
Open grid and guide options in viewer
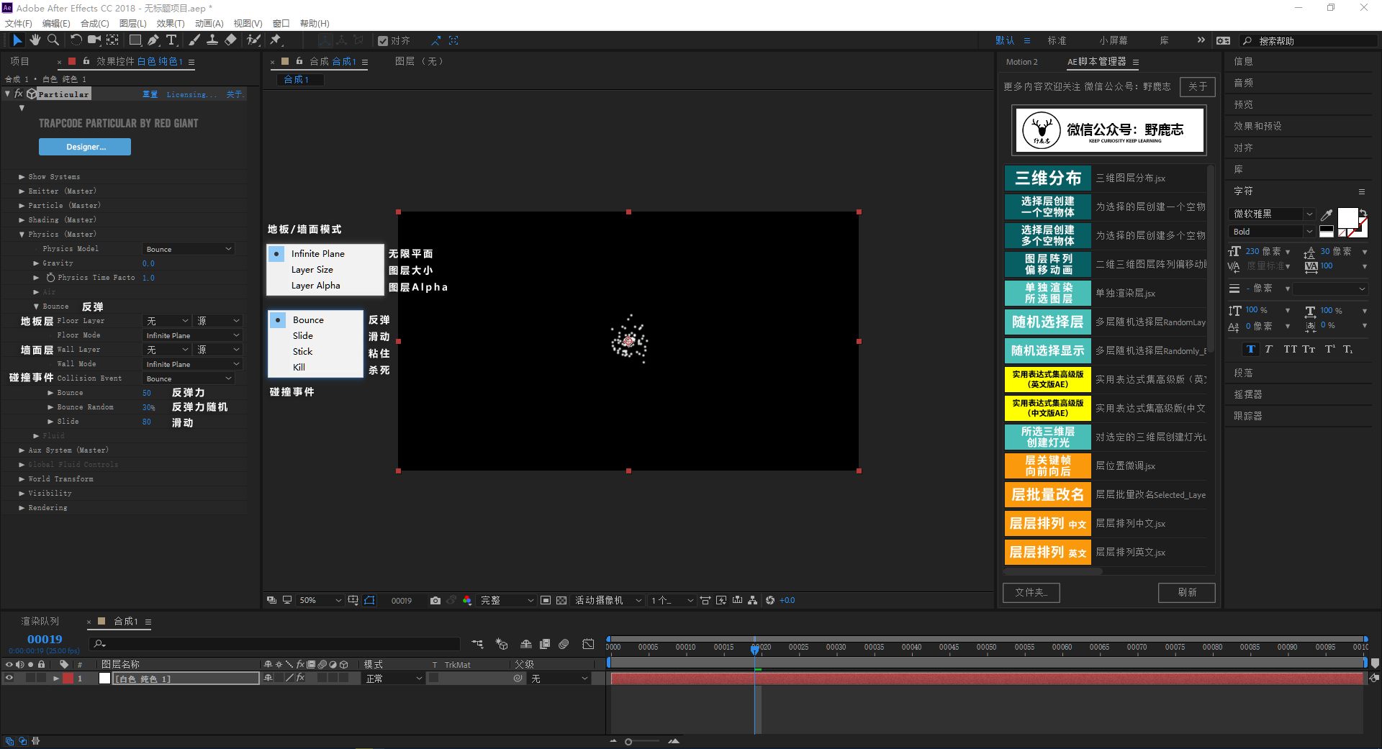[x=353, y=600]
